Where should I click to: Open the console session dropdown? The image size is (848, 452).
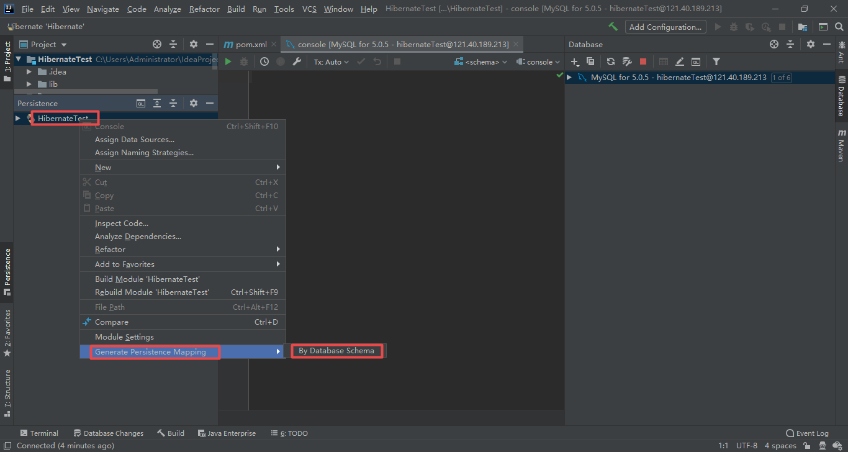[x=538, y=61]
